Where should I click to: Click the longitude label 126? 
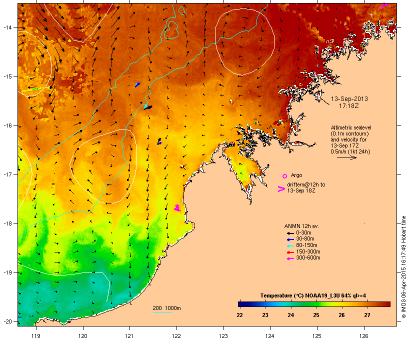click(364, 336)
